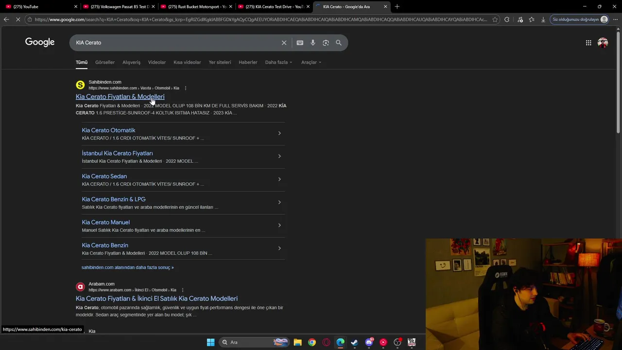Expand Kia Cerato Manuel chevron
The image size is (622, 350).
coord(279,225)
